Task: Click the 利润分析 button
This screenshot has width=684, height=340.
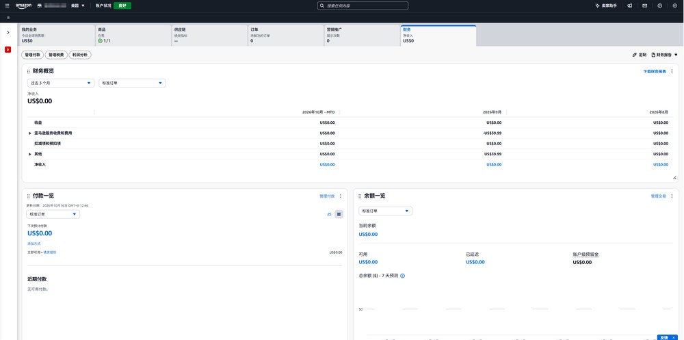Action: [80, 55]
